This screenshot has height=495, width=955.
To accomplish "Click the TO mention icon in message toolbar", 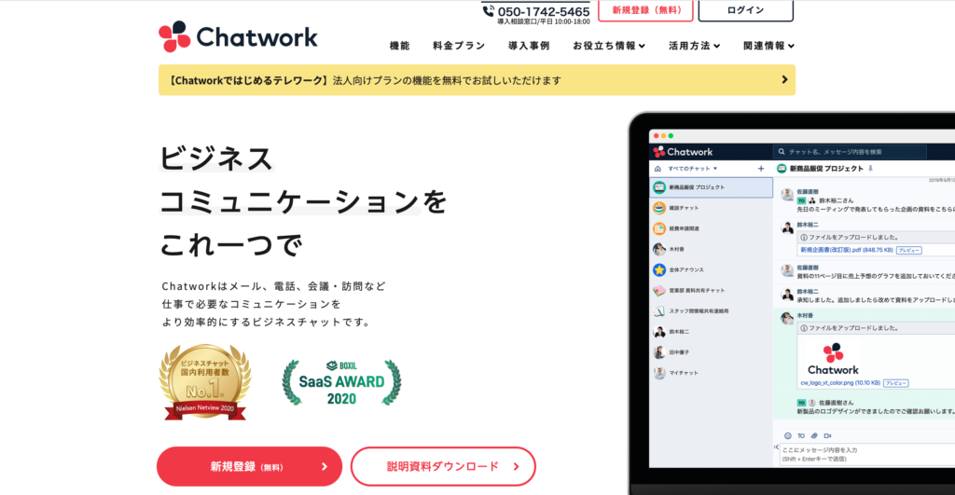I will pyautogui.click(x=801, y=436).
